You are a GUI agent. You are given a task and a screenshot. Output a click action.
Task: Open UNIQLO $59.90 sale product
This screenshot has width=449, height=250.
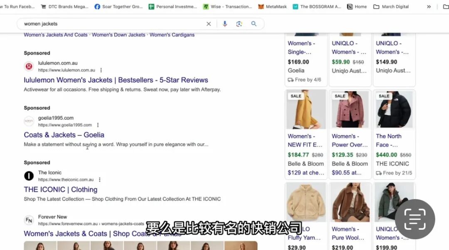click(350, 59)
